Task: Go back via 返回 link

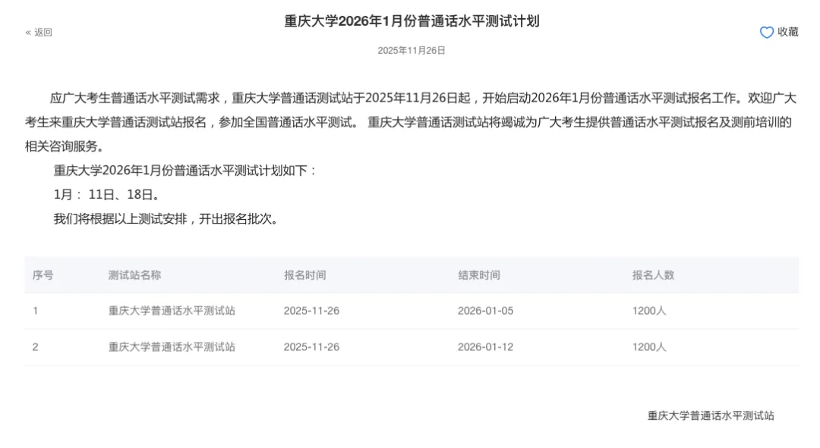Action: click(x=39, y=33)
